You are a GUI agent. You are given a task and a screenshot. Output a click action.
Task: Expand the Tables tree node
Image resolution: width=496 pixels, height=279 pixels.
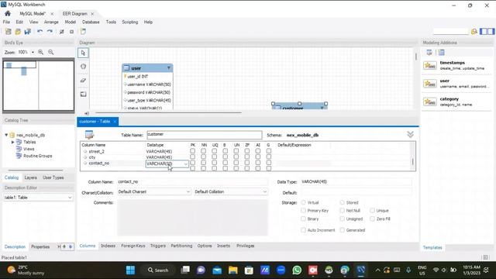(13, 142)
